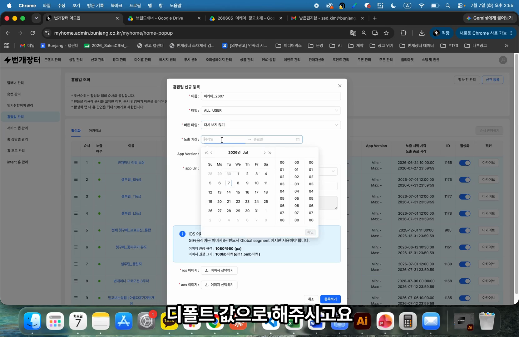Close the 홈팝업 신규 등록 dialog
The width and height of the screenshot is (519, 337).
point(340,86)
